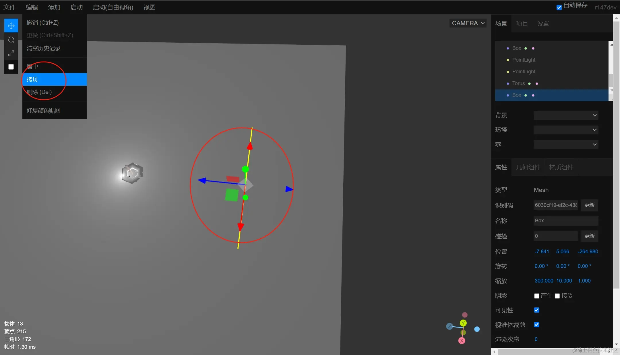The width and height of the screenshot is (620, 355).
Task: Click the 名称 name input field
Action: click(565, 221)
